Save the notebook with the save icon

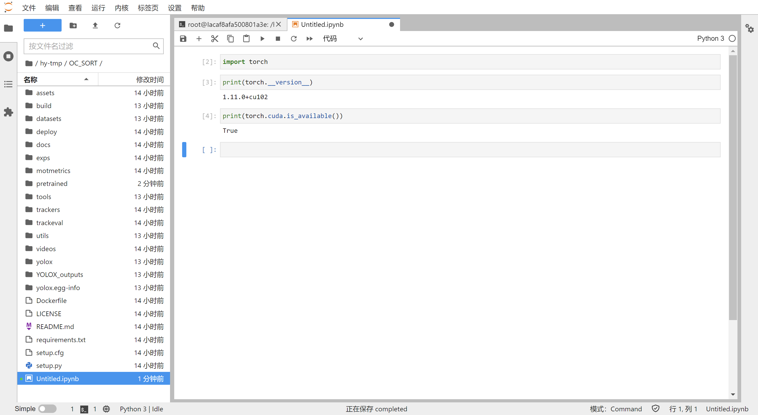tap(183, 39)
